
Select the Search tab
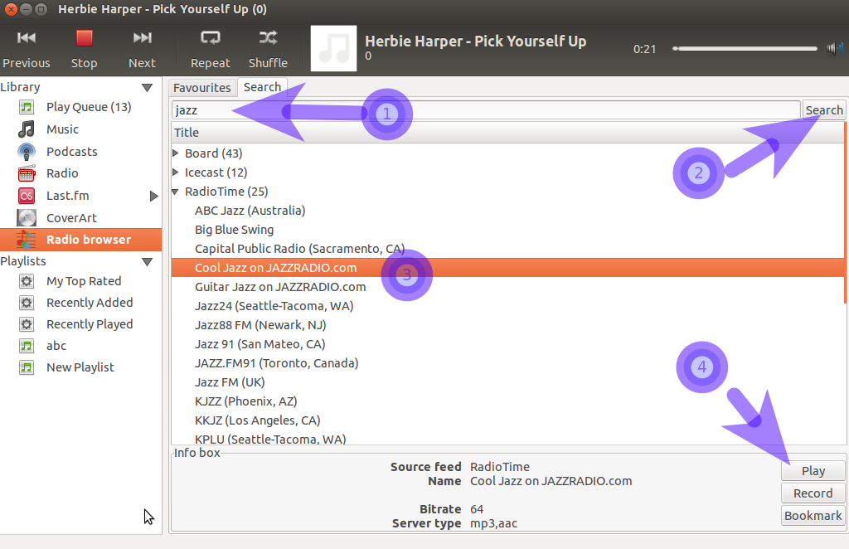pos(262,87)
